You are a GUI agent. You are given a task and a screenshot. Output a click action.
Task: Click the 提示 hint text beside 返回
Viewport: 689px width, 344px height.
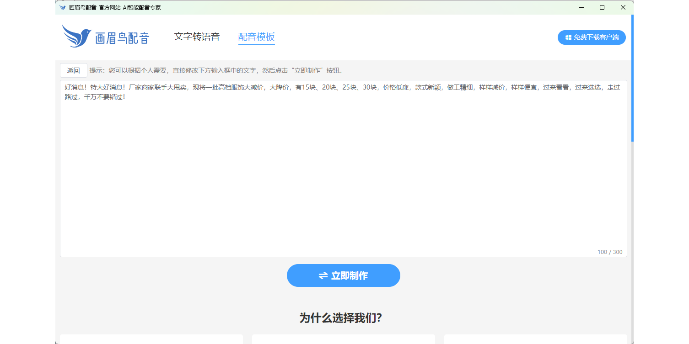[216, 70]
